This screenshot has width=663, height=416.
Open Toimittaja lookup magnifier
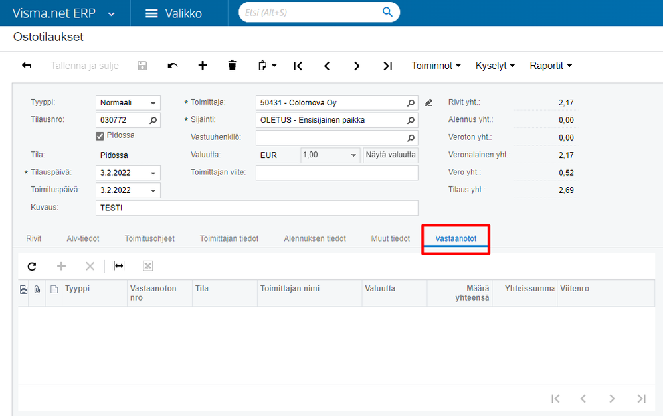411,103
